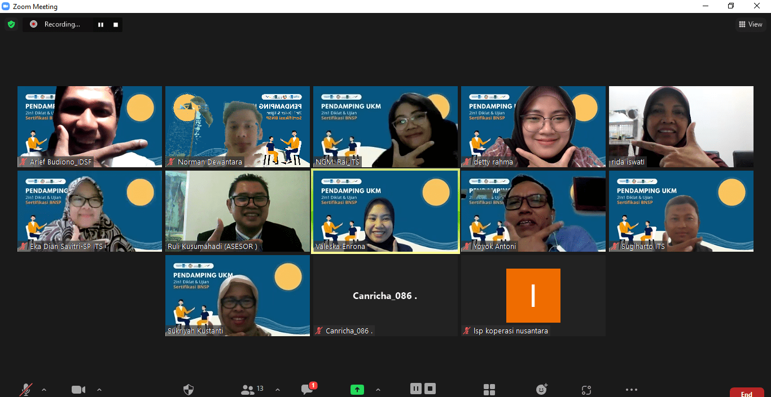Open the Reactions picker
This screenshot has height=397, width=771.
click(x=541, y=389)
